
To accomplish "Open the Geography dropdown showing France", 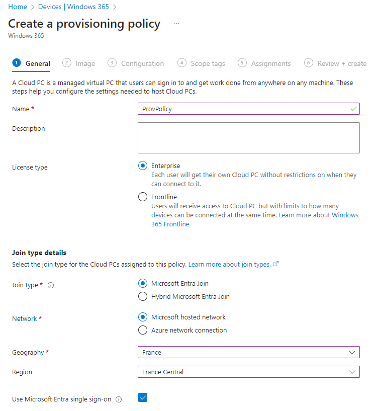I will point(248,353).
